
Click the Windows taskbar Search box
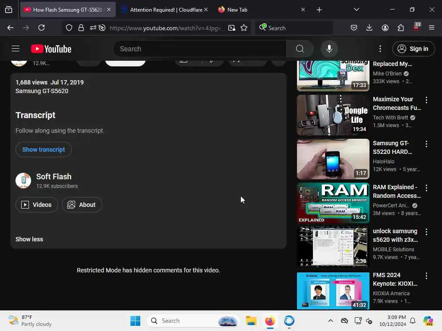pos(193,321)
